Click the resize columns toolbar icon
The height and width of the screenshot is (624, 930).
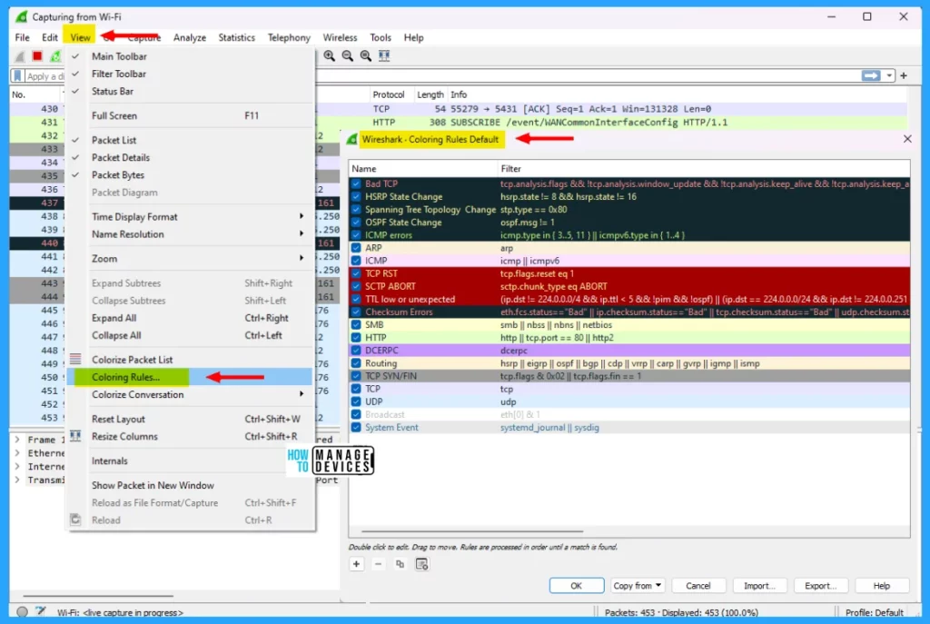(x=384, y=55)
